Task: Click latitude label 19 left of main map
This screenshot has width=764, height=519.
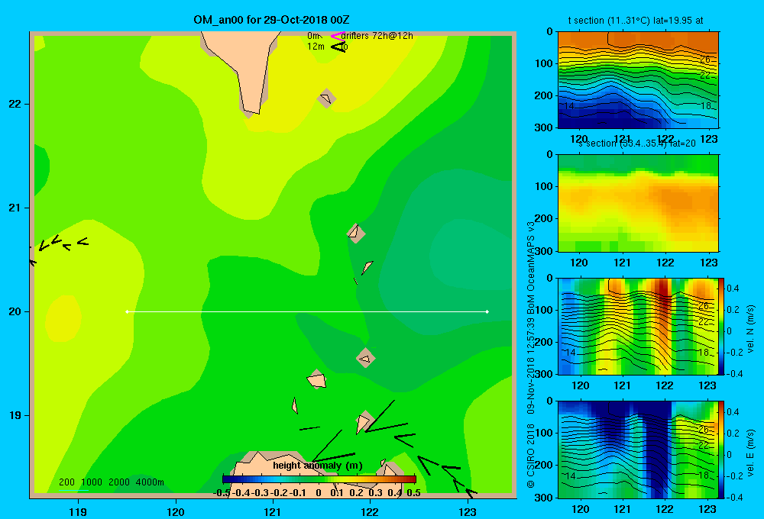Action: pyautogui.click(x=15, y=415)
